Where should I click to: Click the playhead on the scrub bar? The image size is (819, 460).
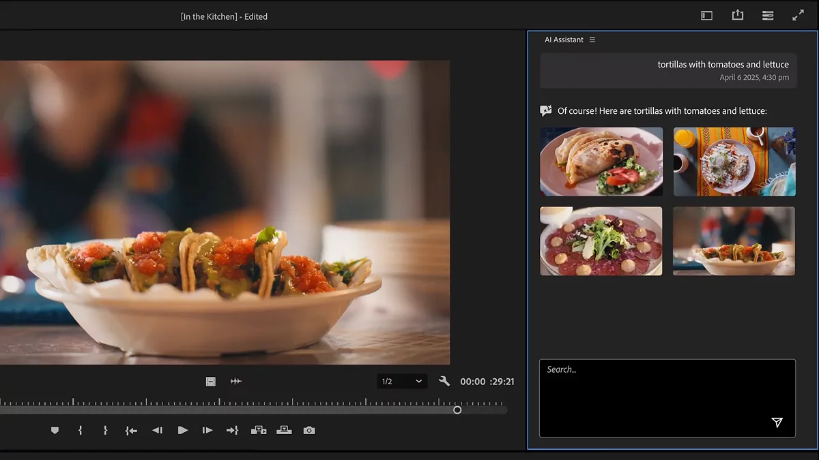457,410
